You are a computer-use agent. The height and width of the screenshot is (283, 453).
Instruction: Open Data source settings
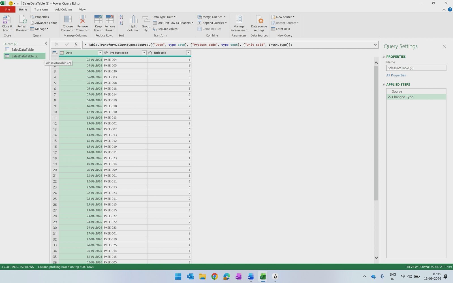[259, 23]
